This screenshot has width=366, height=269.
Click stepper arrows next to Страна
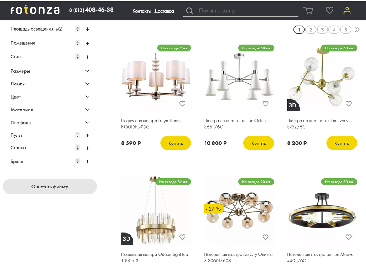77,148
